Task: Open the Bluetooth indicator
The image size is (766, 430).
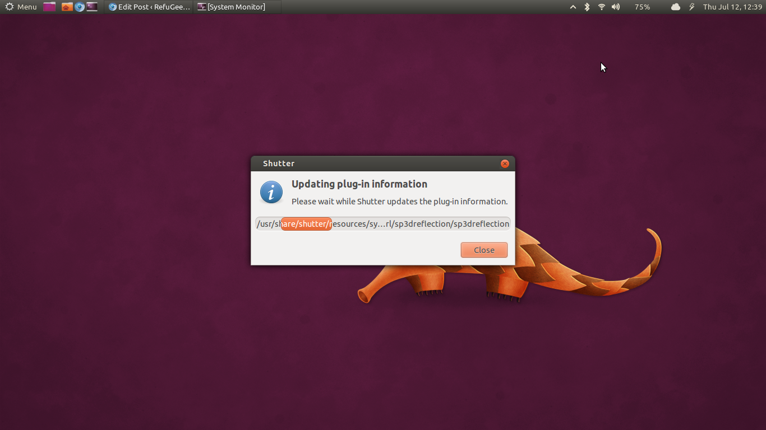Action: [x=587, y=7]
